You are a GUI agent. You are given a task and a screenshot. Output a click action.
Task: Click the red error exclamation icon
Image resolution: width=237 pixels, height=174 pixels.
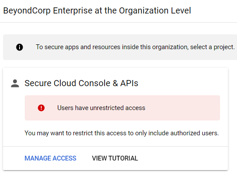pos(41,108)
